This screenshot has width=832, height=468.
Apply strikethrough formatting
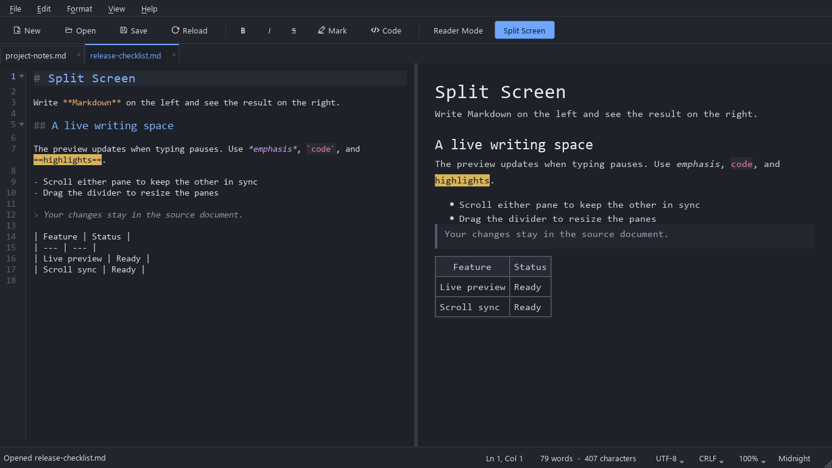(x=294, y=30)
